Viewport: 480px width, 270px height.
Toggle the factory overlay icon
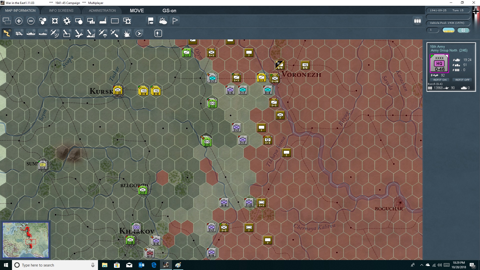[103, 21]
